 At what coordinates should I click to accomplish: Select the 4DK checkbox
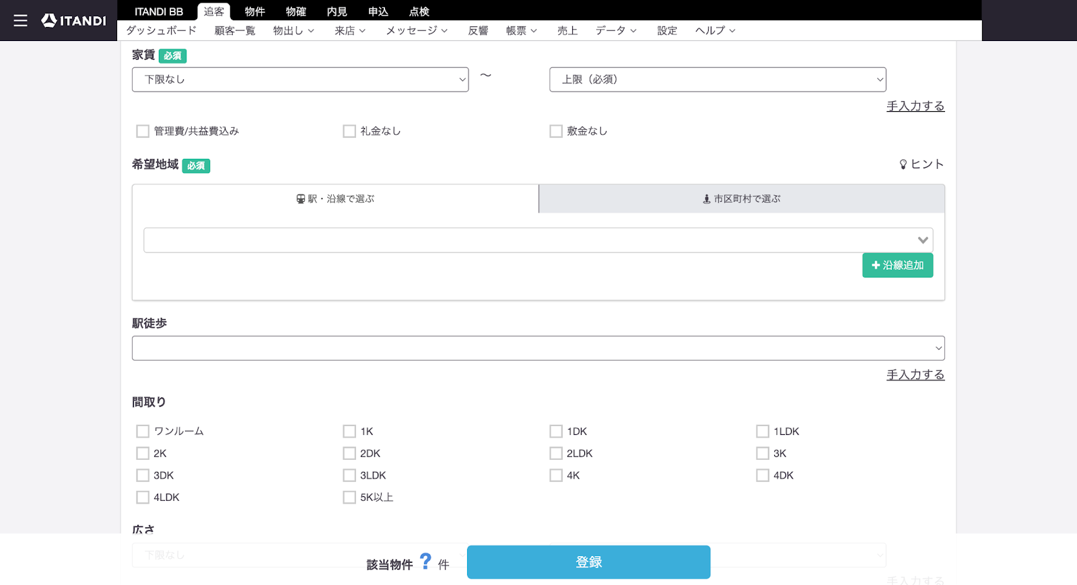pos(763,475)
